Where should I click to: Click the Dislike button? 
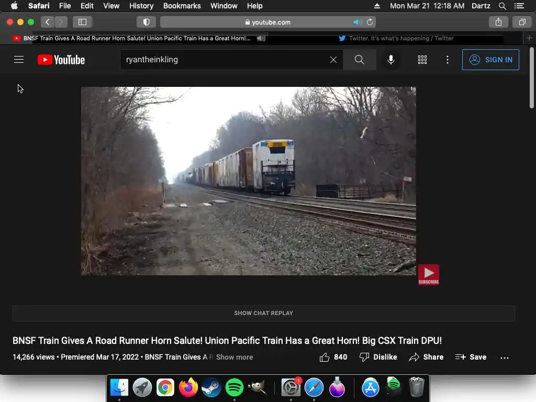click(x=378, y=357)
